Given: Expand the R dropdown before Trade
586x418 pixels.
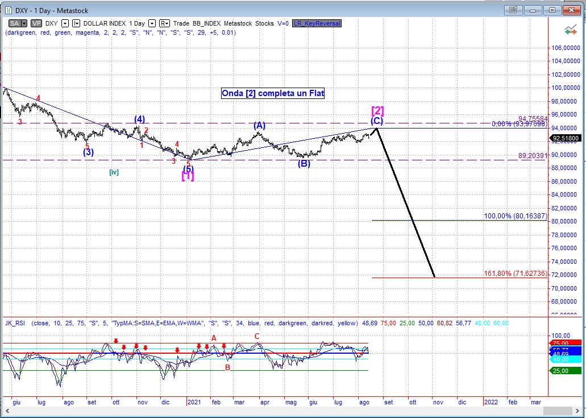Looking at the screenshot, I should (x=164, y=23).
